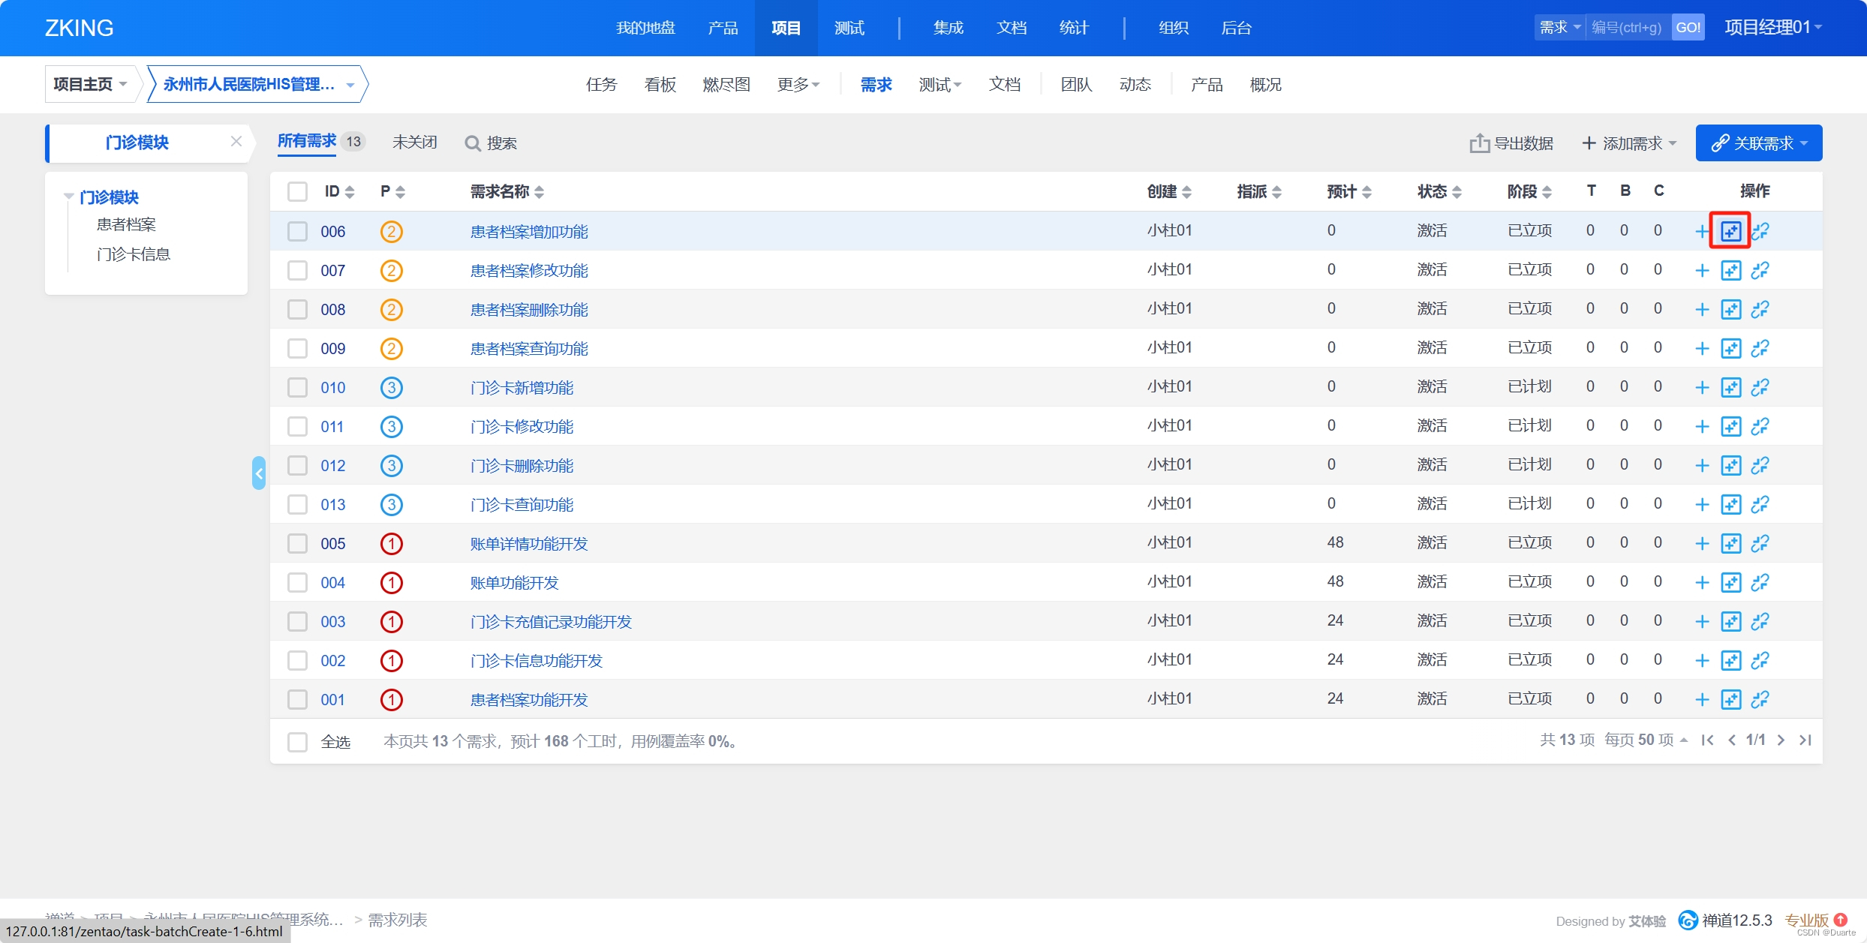
Task: Switch to the 未关闭 tab
Action: 414,143
